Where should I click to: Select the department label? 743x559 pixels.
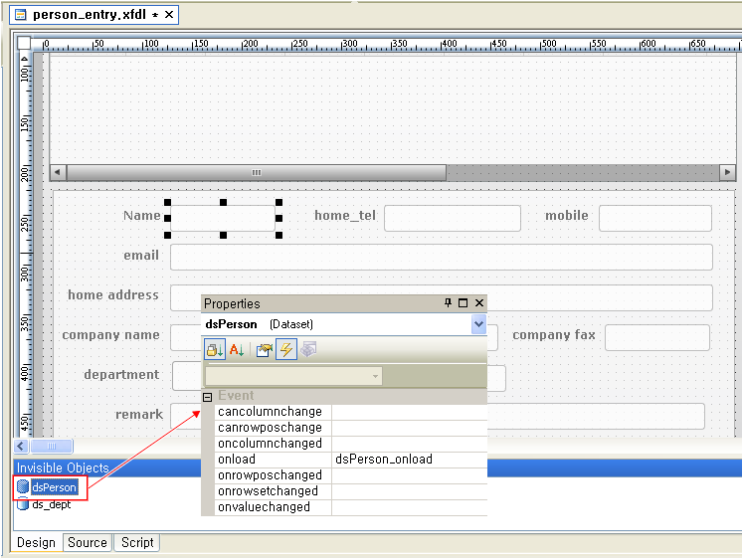(121, 375)
